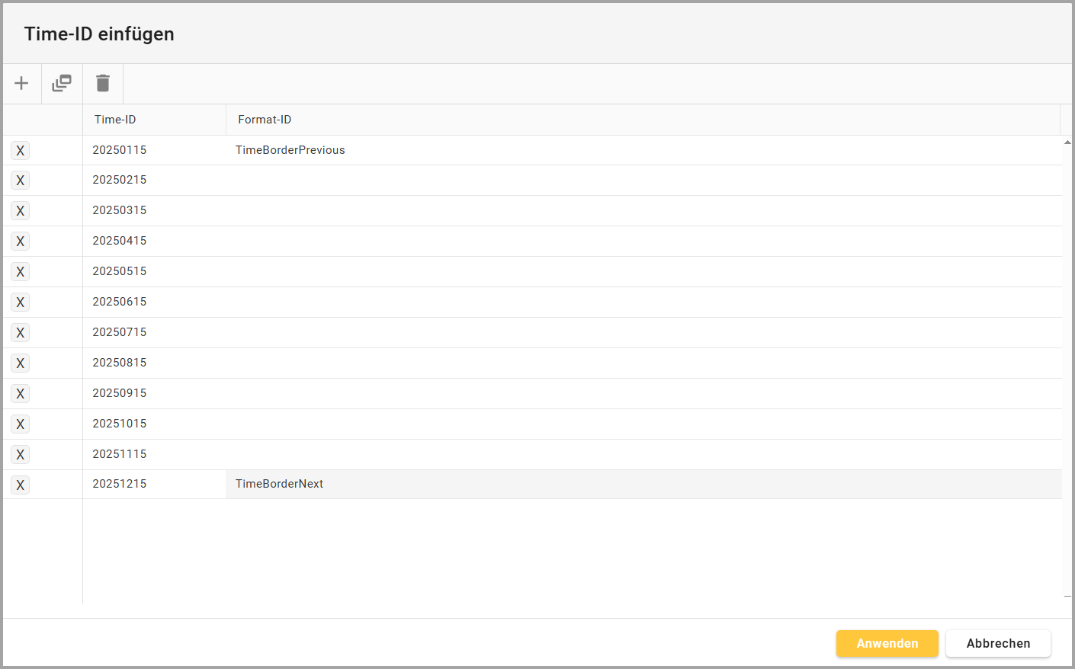Image resolution: width=1075 pixels, height=669 pixels.
Task: Click the Format-ID column header
Action: [x=265, y=120]
